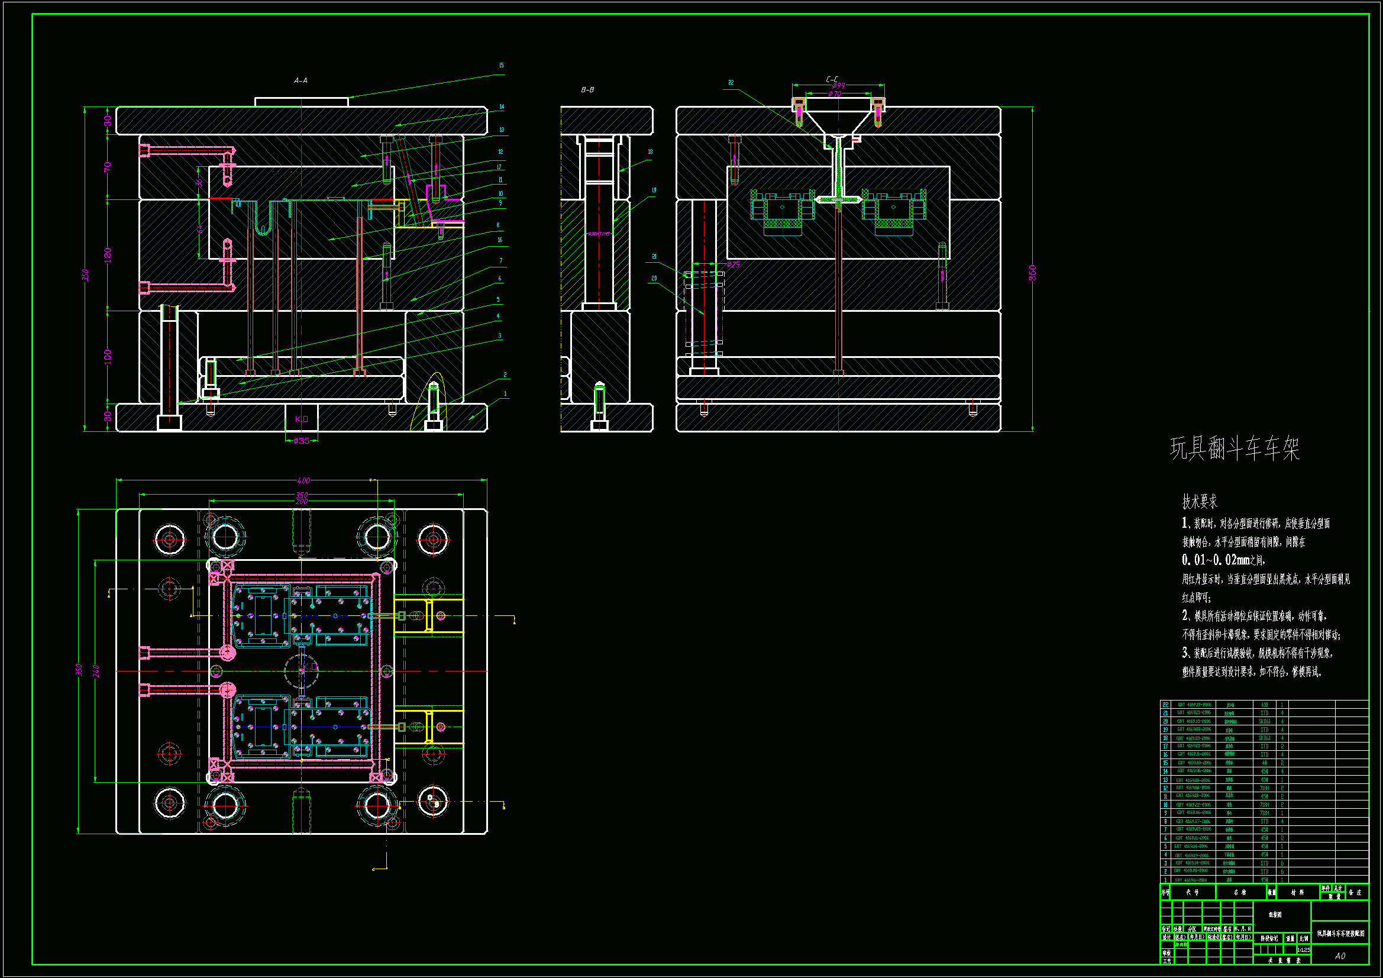Click the B-B section view label
1383x978 pixels.
click(587, 90)
